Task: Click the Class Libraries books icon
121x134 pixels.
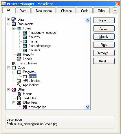Action: point(14,63)
